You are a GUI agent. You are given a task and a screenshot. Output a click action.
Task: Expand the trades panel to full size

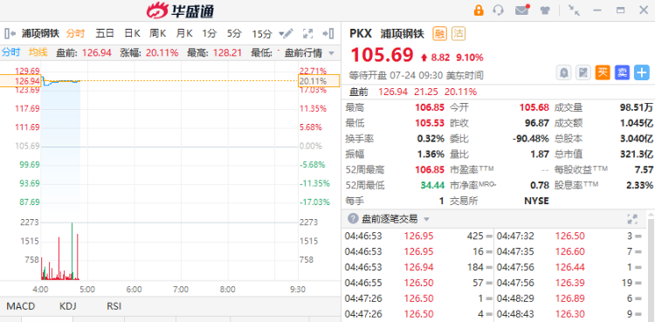(632, 219)
